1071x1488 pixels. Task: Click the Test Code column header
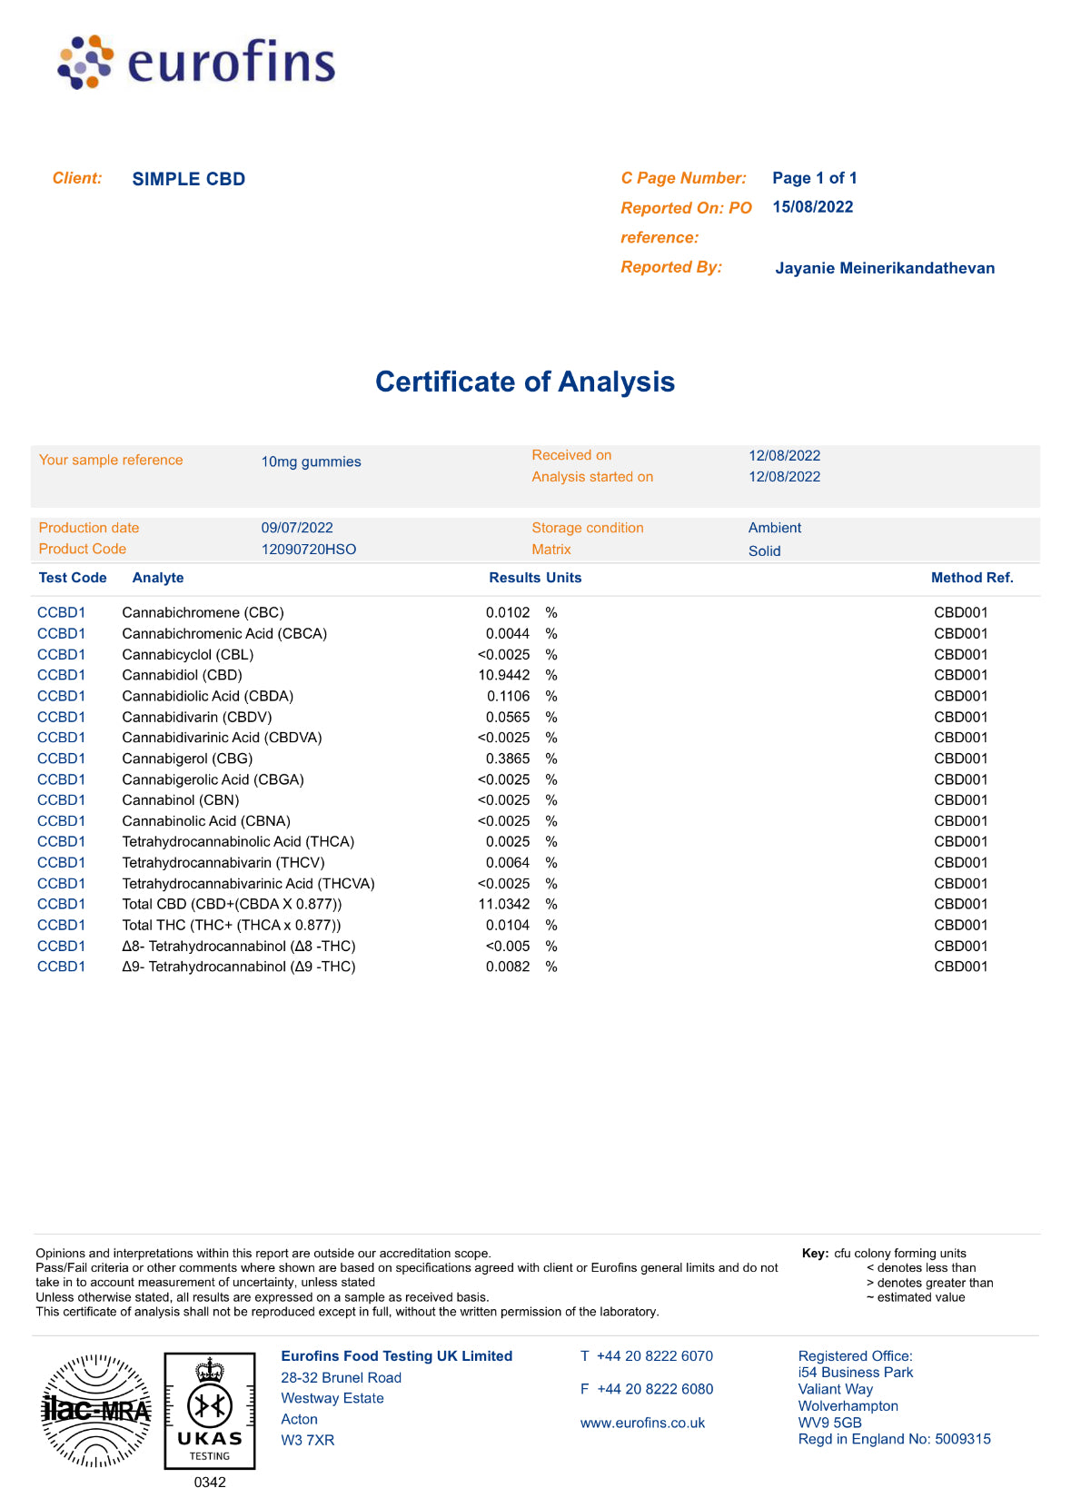pos(73,578)
